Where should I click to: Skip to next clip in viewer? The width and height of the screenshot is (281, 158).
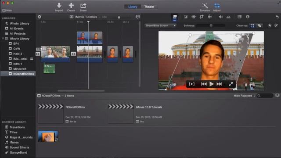point(220,84)
